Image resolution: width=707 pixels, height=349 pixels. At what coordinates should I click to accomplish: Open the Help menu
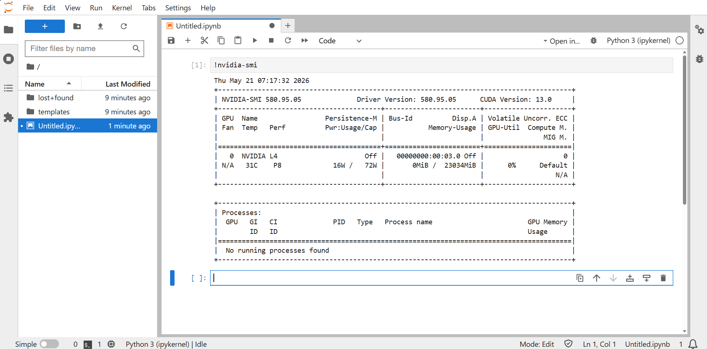tap(208, 8)
